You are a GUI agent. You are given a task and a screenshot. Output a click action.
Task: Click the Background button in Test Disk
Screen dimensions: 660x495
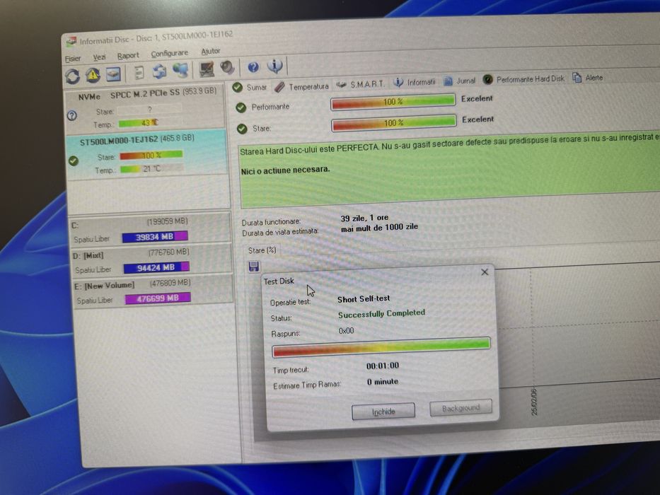tap(461, 408)
